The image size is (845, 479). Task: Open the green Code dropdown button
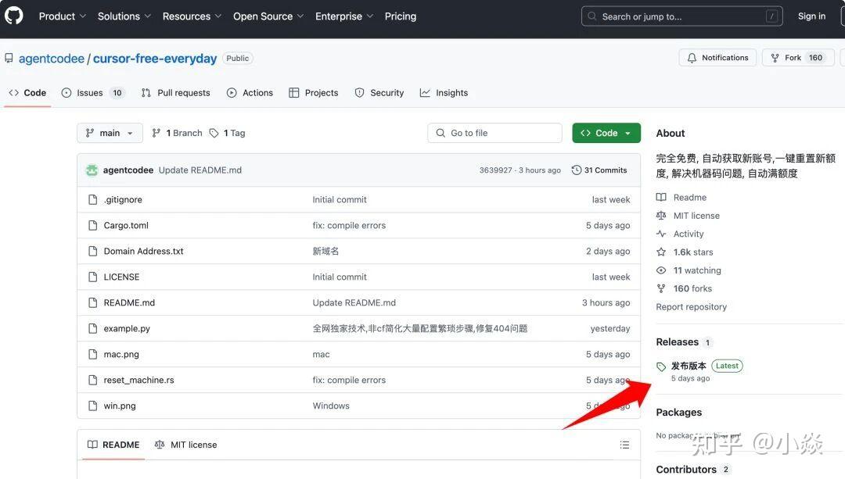[606, 134]
